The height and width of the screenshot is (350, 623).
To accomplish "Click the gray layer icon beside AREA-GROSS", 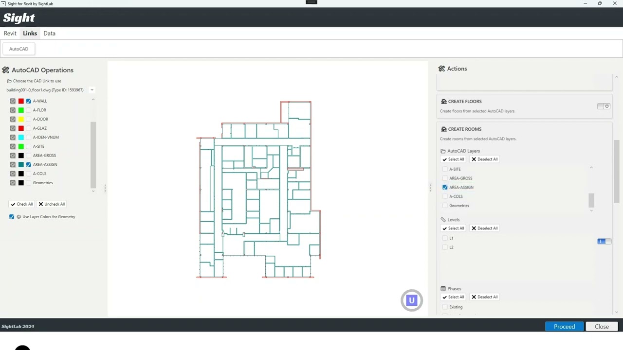I will [13, 156].
